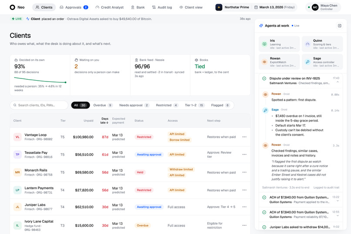The height and width of the screenshot is (234, 351).
Task: Click the Agents at work sparkle icon
Action: click(261, 26)
